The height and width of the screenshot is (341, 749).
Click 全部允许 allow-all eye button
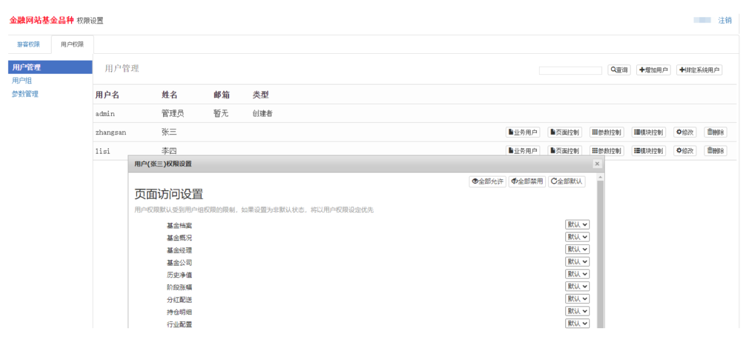tap(487, 181)
